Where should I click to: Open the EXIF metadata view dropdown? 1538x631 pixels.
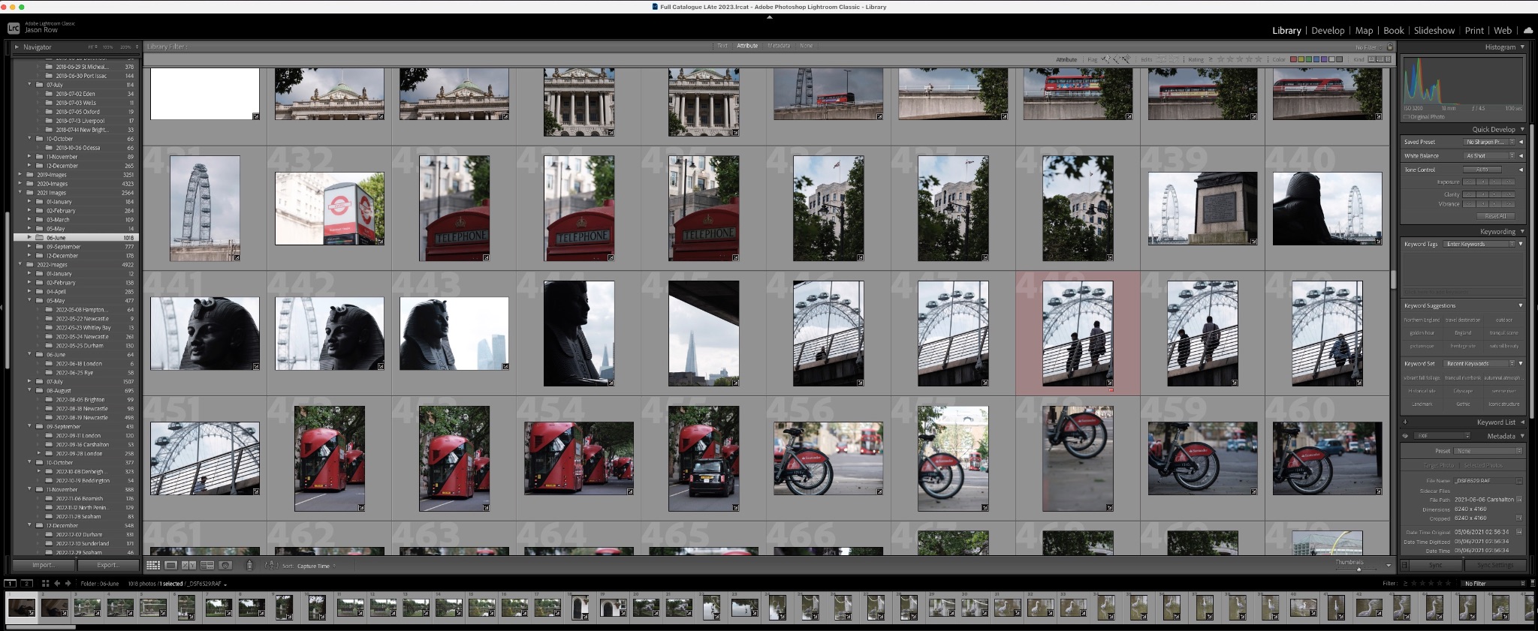click(1442, 436)
